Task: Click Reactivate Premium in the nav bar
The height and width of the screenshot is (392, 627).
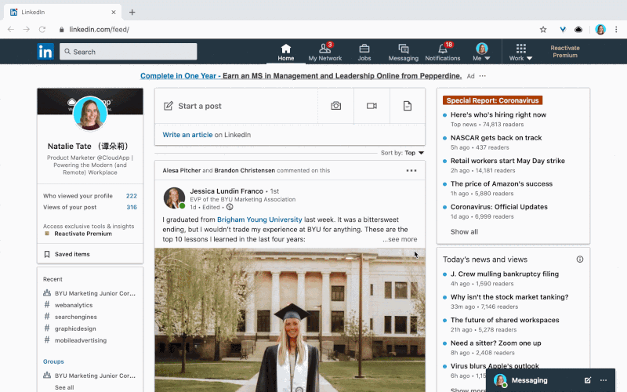Action: 564,52
